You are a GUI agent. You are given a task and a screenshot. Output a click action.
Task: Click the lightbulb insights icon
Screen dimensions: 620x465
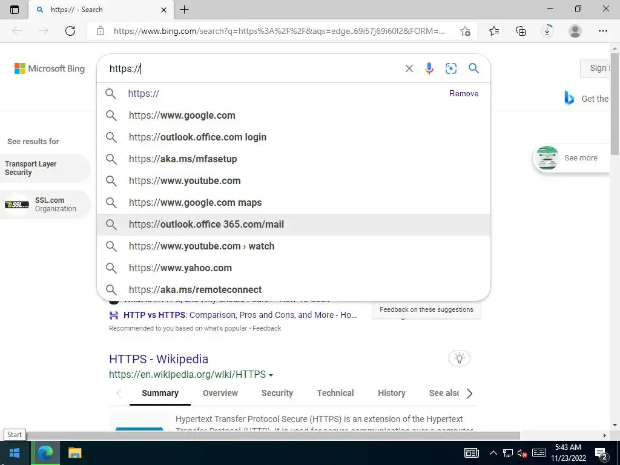click(459, 358)
